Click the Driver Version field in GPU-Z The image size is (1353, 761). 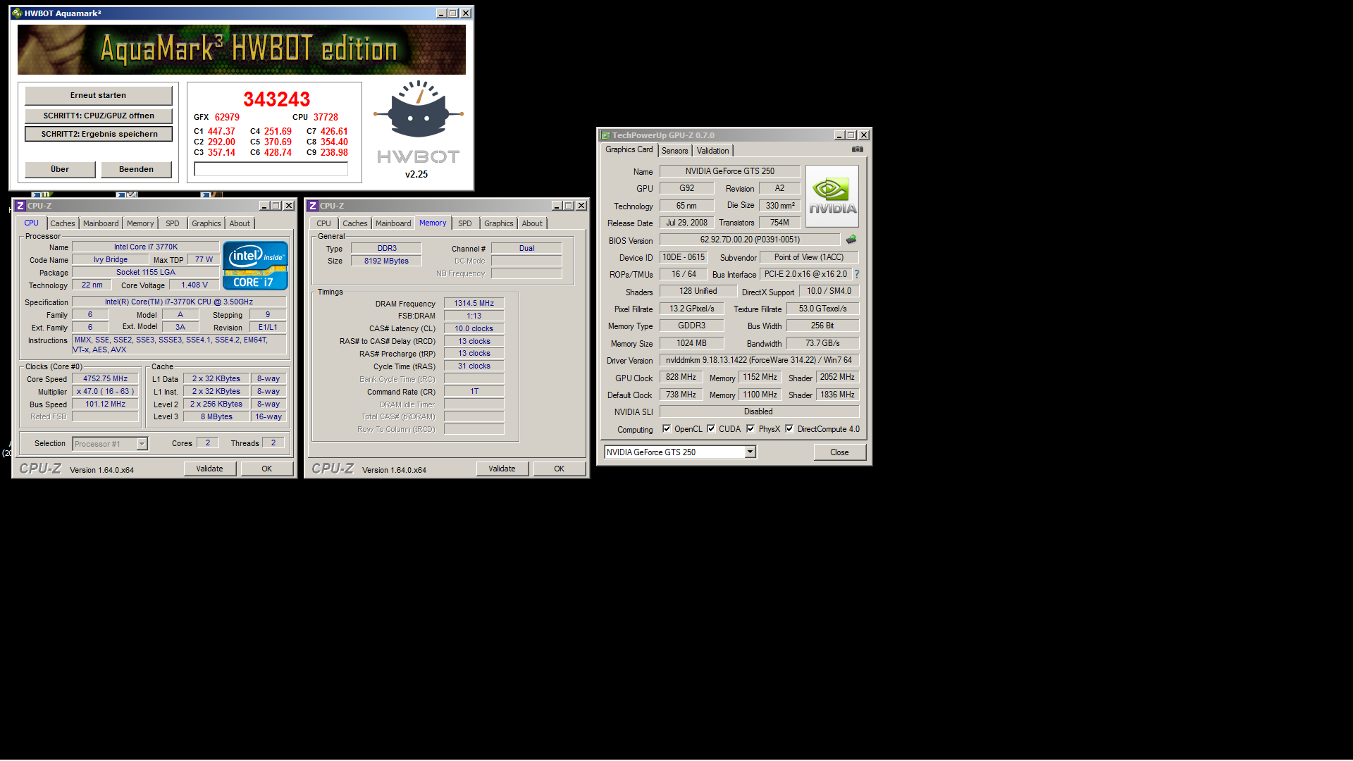click(760, 360)
